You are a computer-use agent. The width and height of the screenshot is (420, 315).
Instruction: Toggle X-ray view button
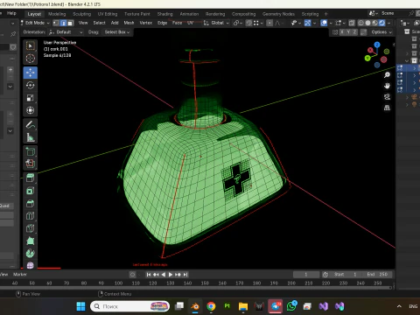pos(352,23)
